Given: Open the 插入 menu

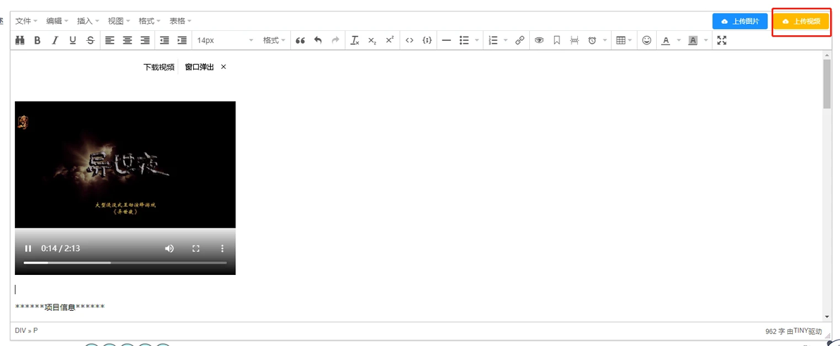Looking at the screenshot, I should (x=88, y=21).
